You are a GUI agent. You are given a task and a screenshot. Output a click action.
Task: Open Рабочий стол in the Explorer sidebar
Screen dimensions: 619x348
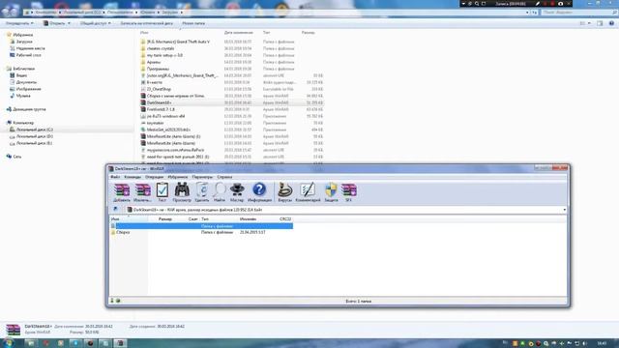(28, 55)
